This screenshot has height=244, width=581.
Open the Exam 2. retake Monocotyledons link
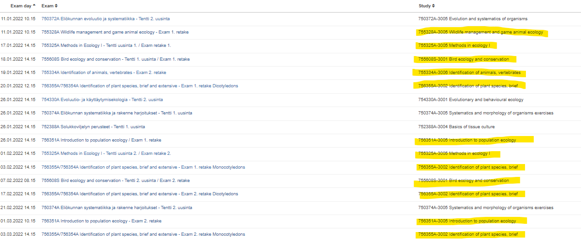[x=143, y=234]
